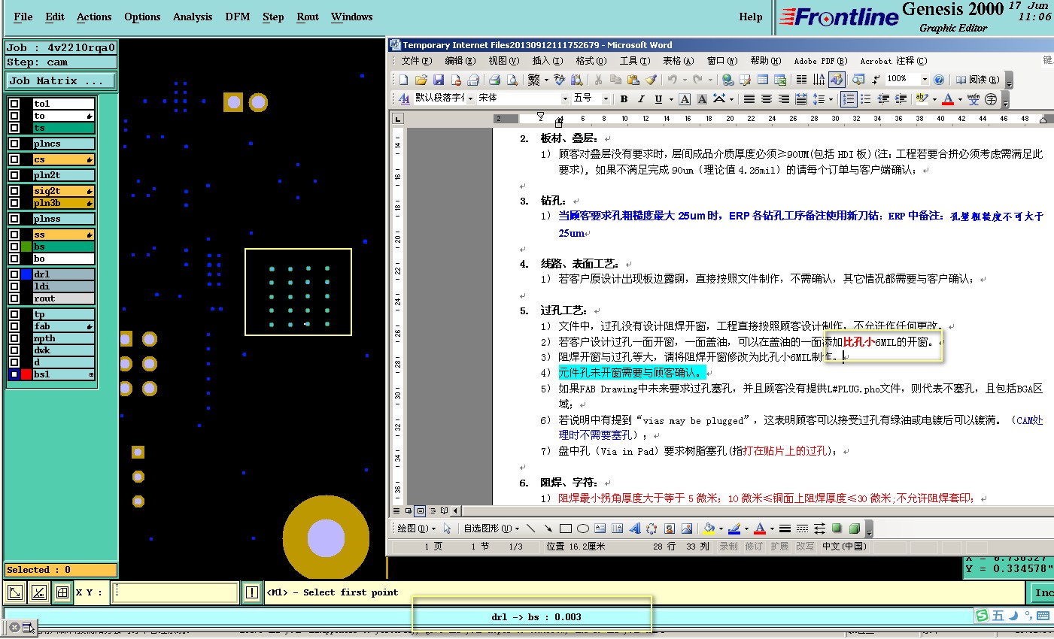This screenshot has width=1054, height=639.
Task: Open the Word 插入 Insert menu
Action: (x=547, y=61)
